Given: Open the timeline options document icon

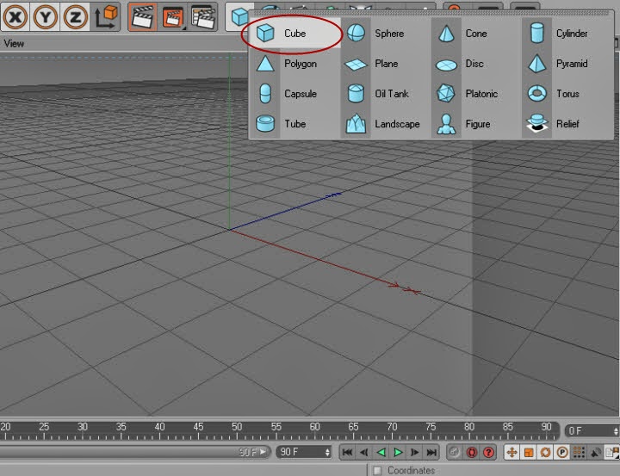Looking at the screenshot, I should pyautogui.click(x=612, y=452).
